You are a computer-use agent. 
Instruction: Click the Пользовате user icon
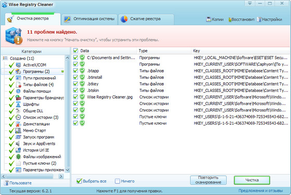pyautogui.click(x=6, y=183)
